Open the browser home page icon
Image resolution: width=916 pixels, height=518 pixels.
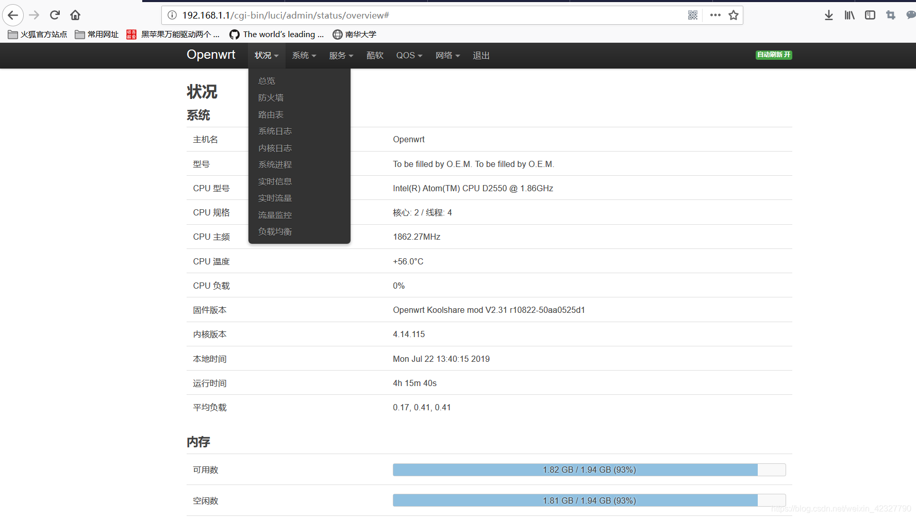point(75,15)
